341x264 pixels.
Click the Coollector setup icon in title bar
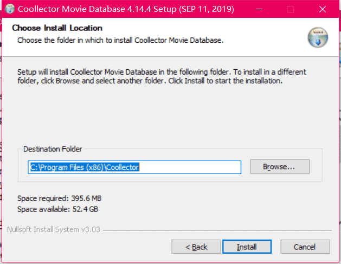[10, 9]
